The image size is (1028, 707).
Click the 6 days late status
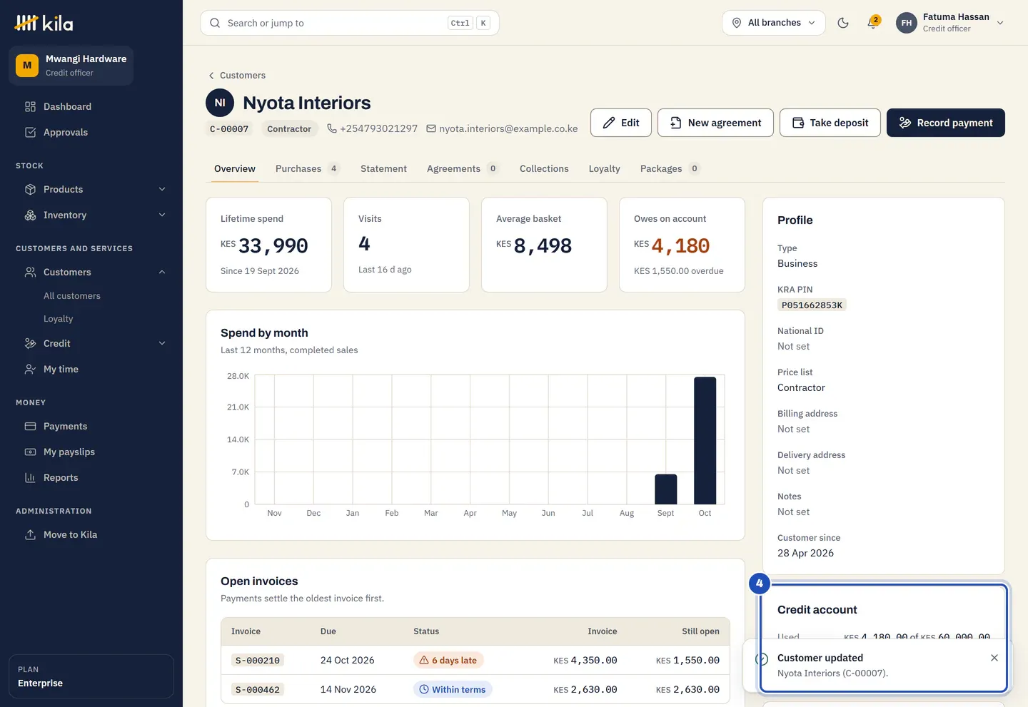(x=448, y=660)
